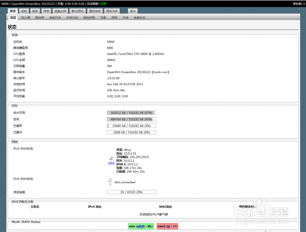This screenshot has height=232, width=306.
Task: Click the hostname value MiMi
Action: click(x=111, y=42)
